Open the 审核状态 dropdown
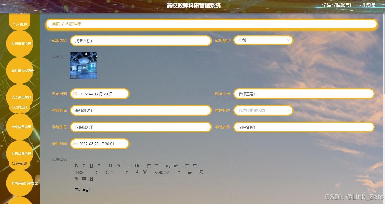This screenshot has height=204, width=385. click(x=263, y=110)
